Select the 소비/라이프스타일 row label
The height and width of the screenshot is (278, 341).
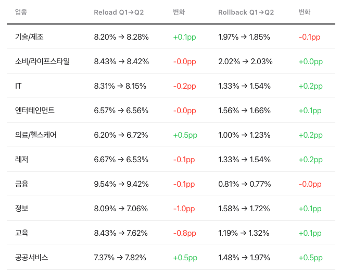[x=42, y=62]
